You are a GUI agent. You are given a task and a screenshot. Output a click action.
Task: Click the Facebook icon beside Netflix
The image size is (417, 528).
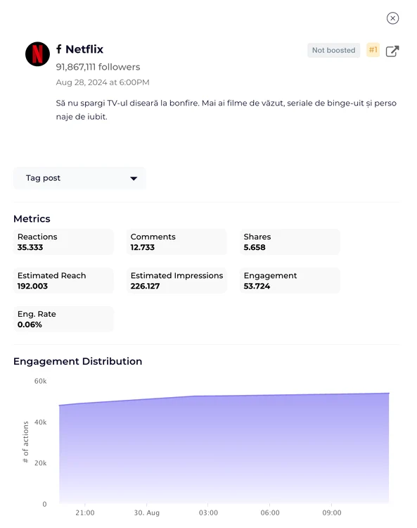pyautogui.click(x=59, y=49)
